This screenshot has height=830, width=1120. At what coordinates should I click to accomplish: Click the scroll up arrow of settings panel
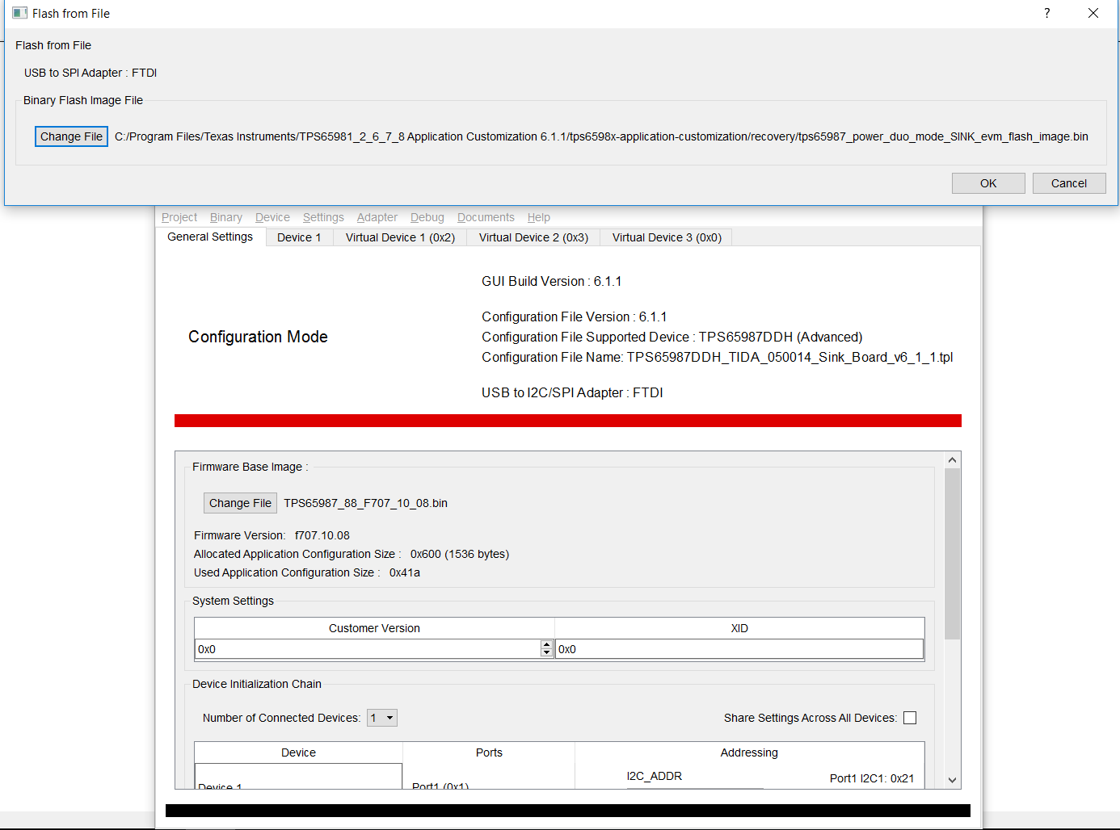pos(952,459)
